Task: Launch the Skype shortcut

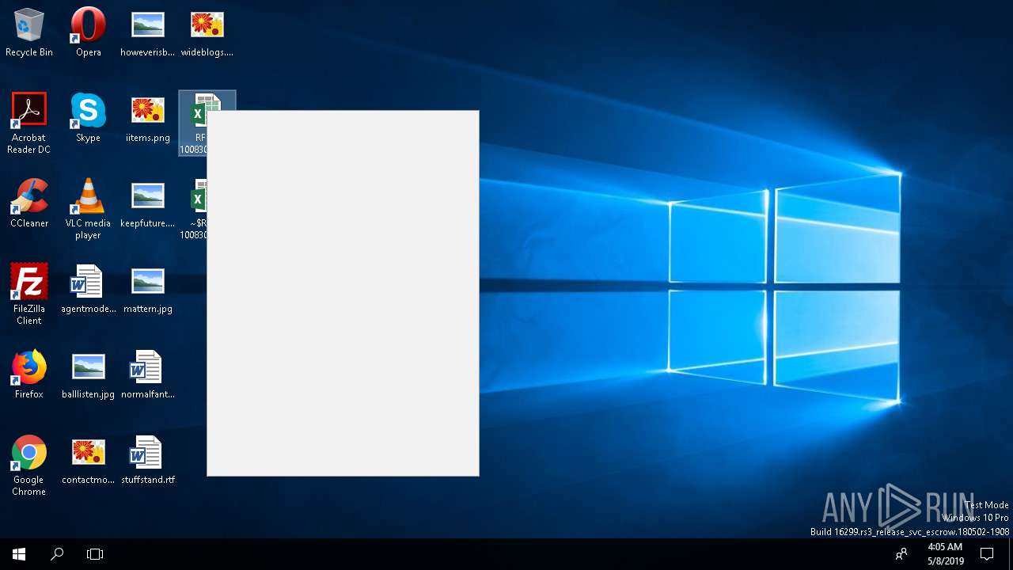Action: tap(88, 118)
